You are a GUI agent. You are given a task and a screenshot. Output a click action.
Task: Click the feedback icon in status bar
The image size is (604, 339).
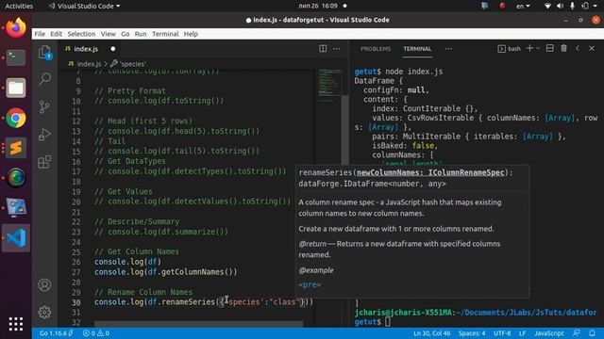(x=577, y=333)
